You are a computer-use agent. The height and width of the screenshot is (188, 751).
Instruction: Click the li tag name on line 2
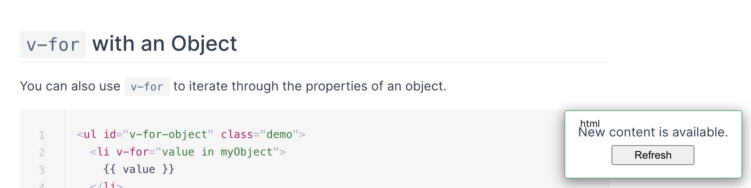click(103, 152)
